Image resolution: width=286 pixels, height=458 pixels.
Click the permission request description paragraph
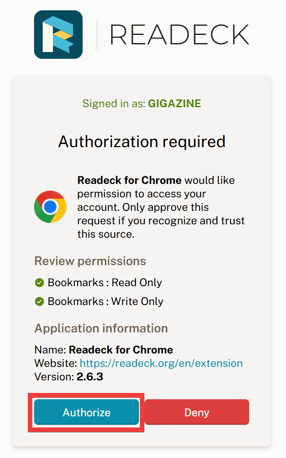(x=161, y=207)
